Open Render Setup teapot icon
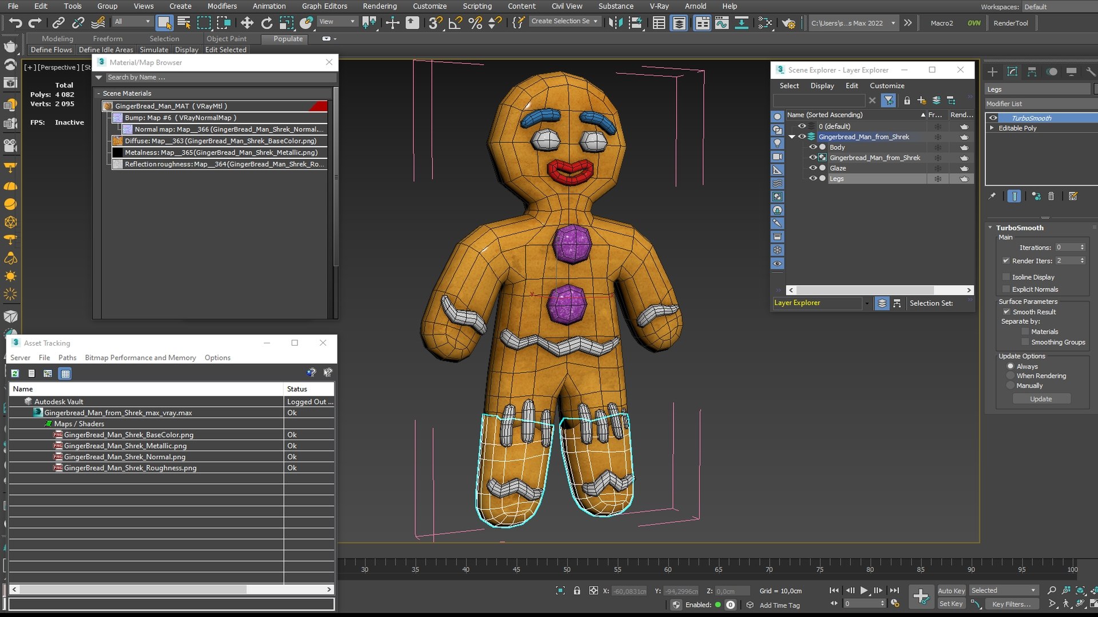 (x=789, y=23)
